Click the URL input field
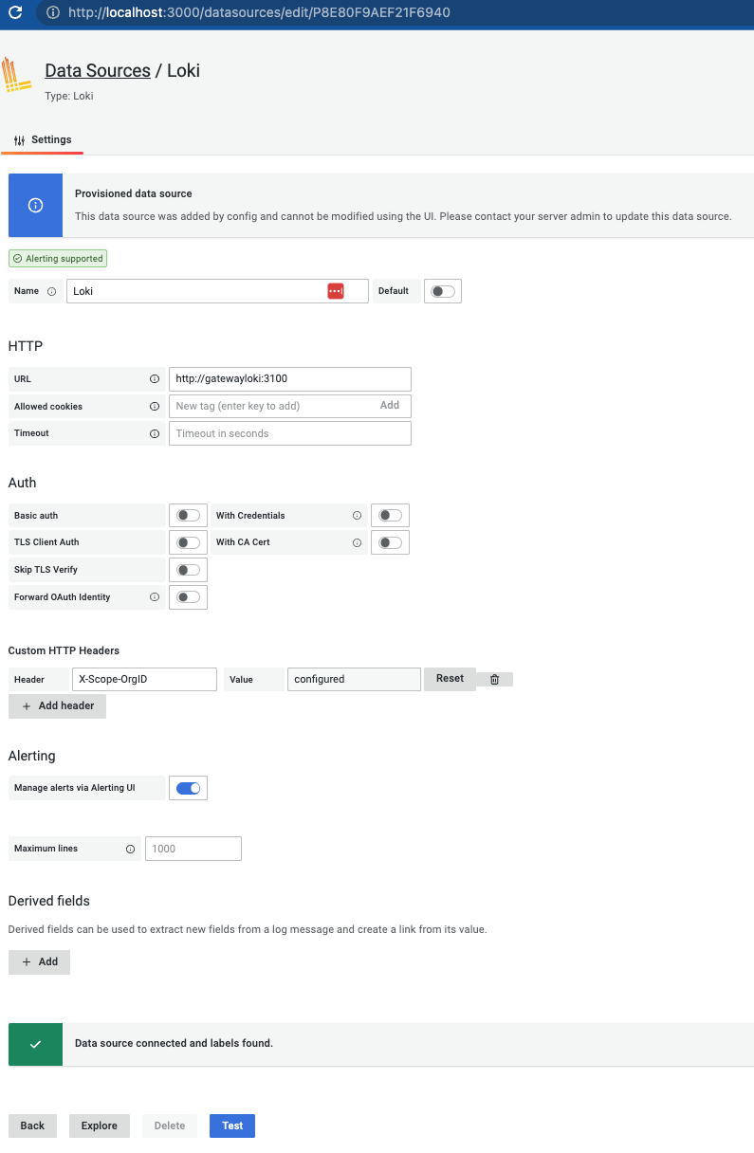Image resolution: width=754 pixels, height=1153 pixels. pos(290,378)
